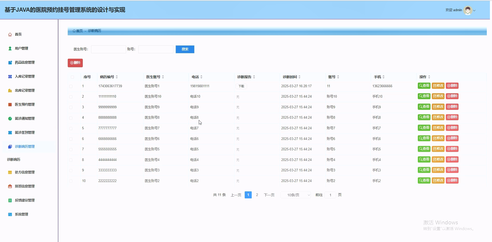Click the admin avatar picture
Image resolution: width=492 pixels, height=242 pixels.
click(468, 10)
